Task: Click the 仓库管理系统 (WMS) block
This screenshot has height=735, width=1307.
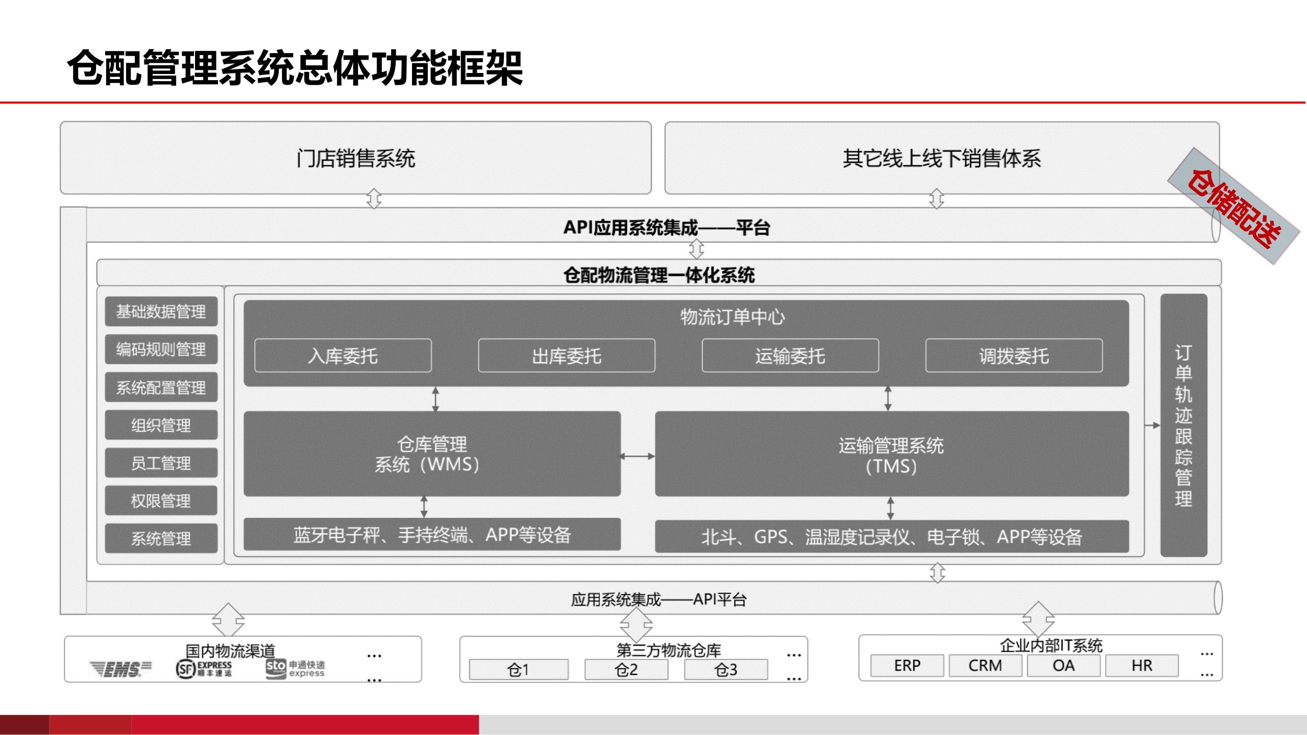Action: (432, 454)
